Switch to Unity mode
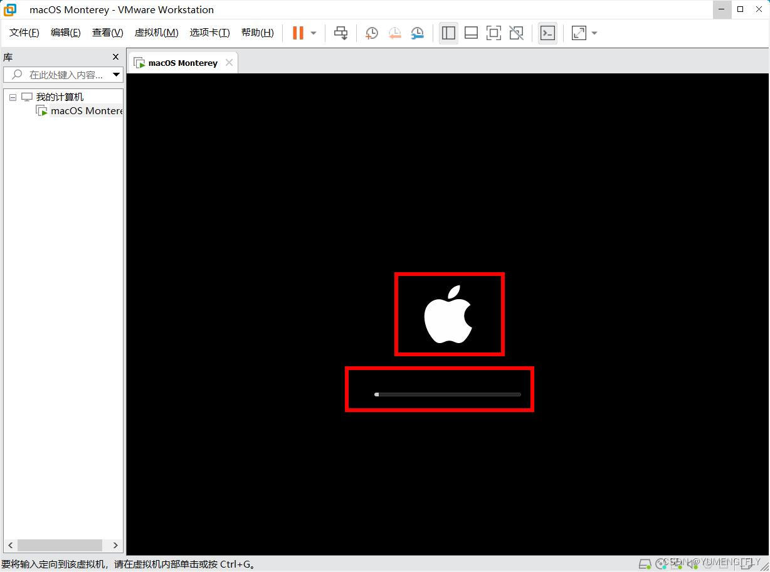 pyautogui.click(x=516, y=33)
